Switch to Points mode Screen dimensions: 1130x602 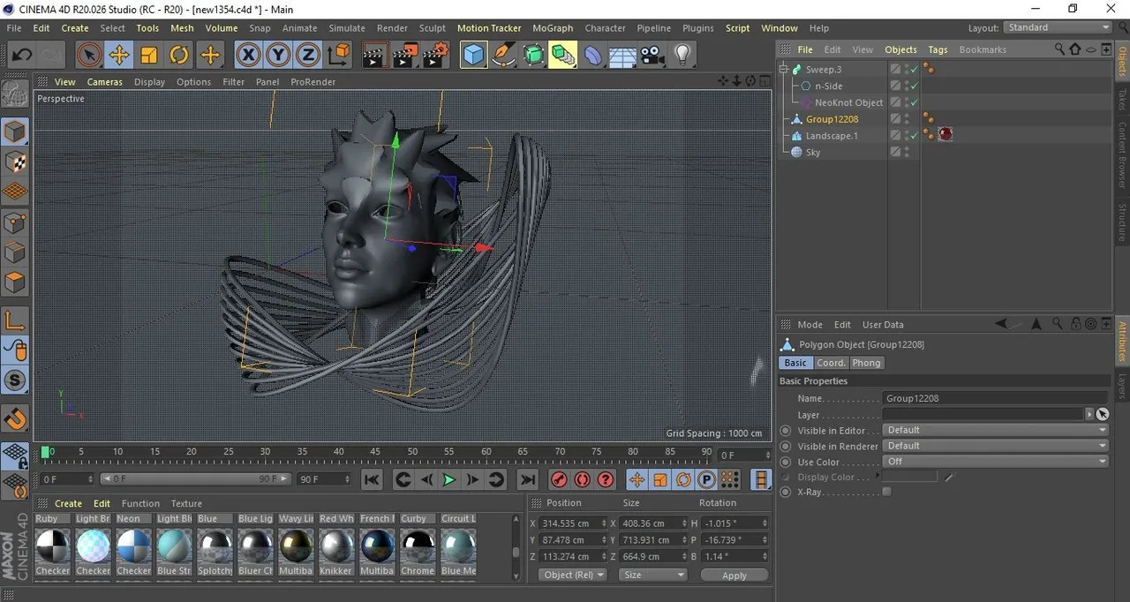(15, 222)
